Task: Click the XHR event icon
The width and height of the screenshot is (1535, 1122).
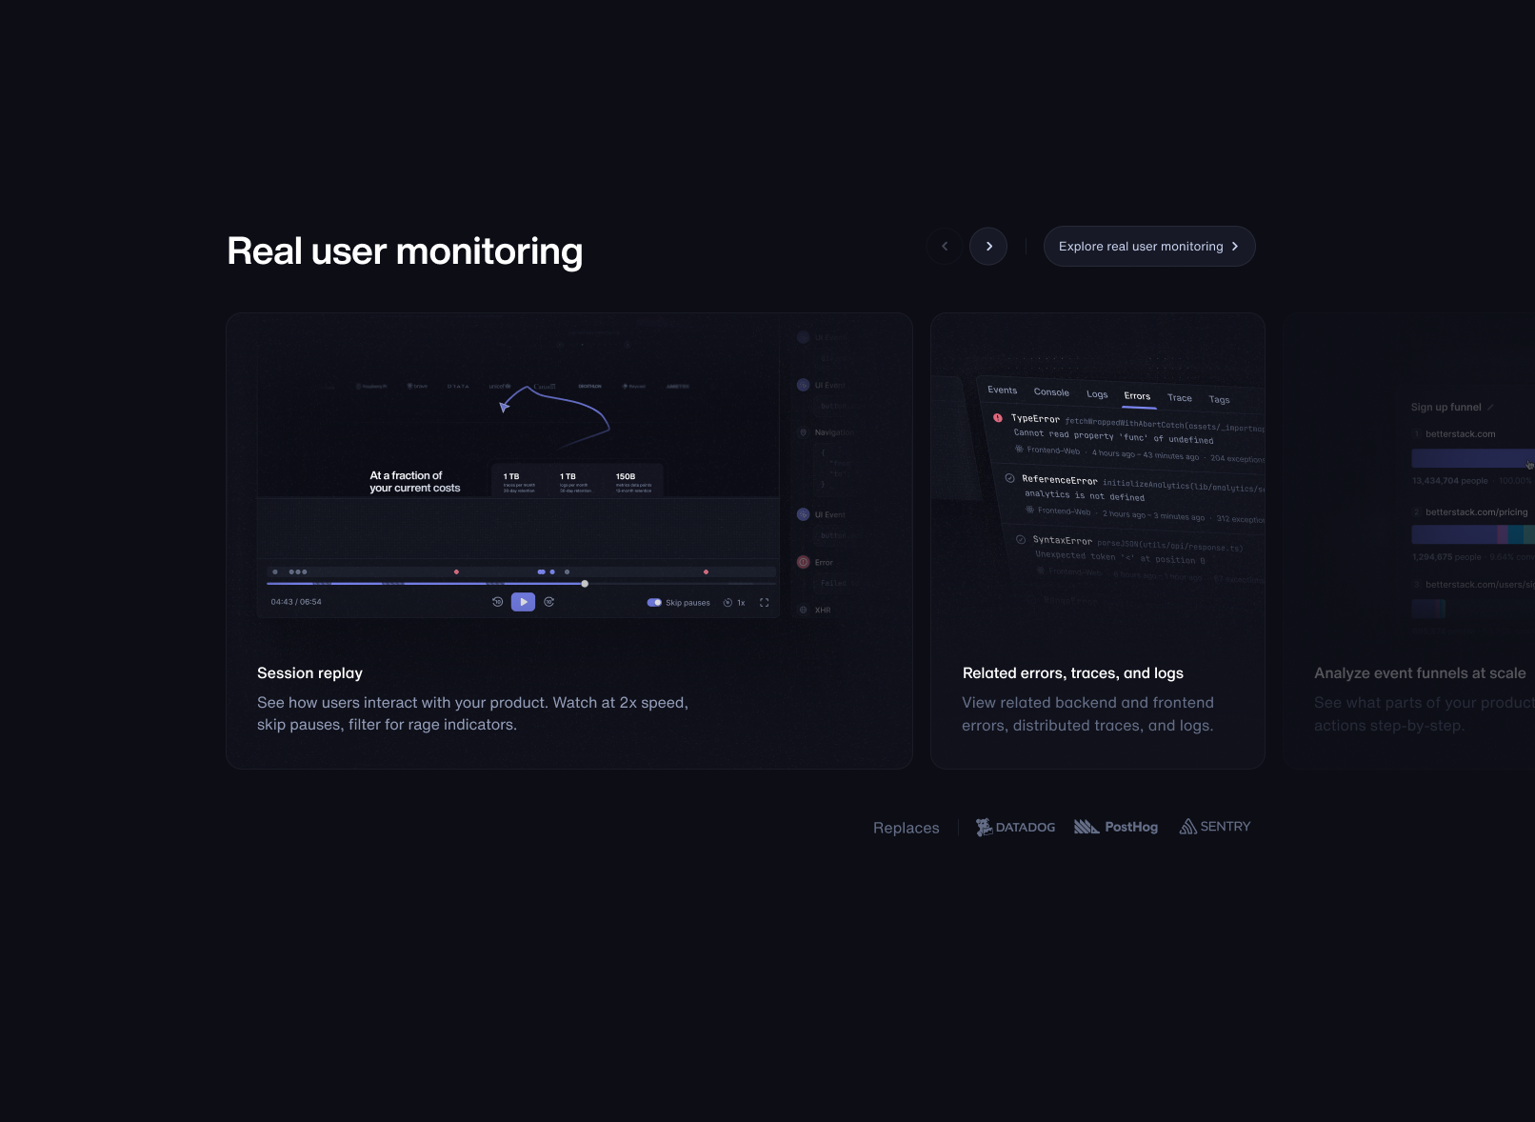Action: click(x=804, y=610)
